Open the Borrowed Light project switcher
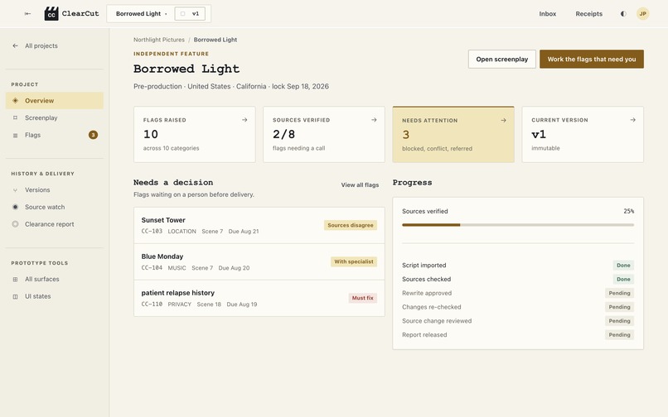The width and height of the screenshot is (668, 417). [141, 13]
